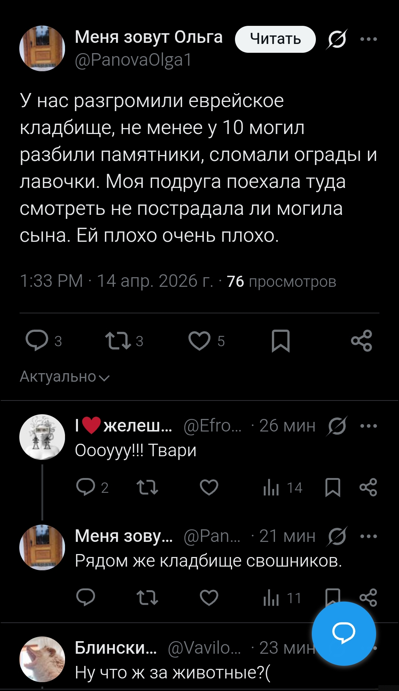
Task: Open three-dot menu on "Оооууу!!! Твари" reply
Action: tap(368, 426)
